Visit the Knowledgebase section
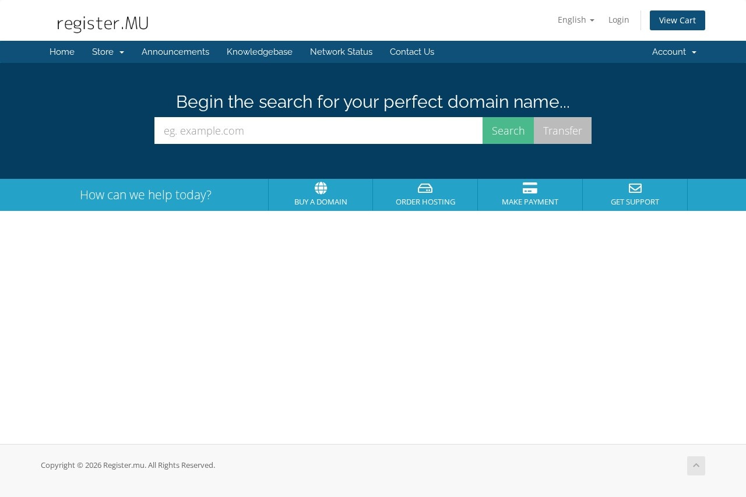 (x=259, y=52)
